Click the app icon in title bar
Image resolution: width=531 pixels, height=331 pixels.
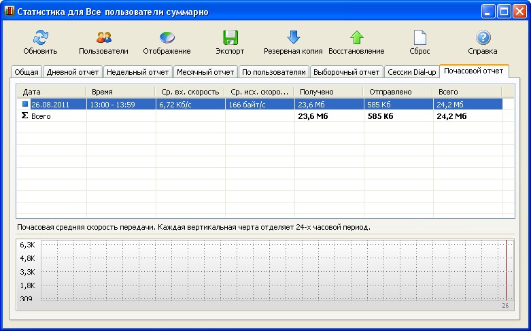[9, 11]
